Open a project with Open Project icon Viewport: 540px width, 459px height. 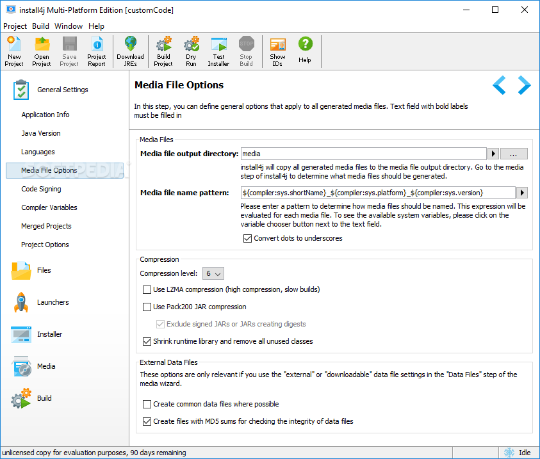(42, 51)
